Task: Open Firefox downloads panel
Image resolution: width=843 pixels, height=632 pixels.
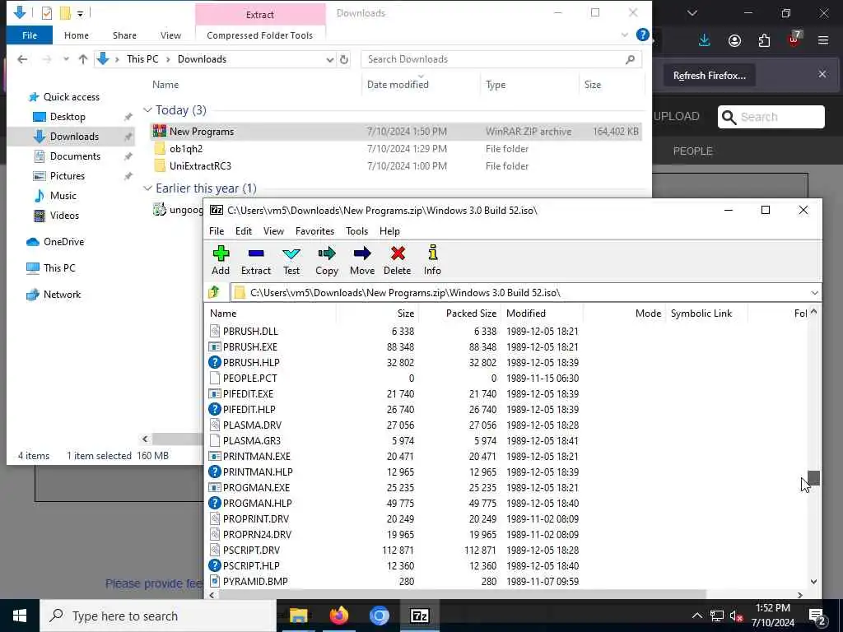Action: pyautogui.click(x=705, y=40)
